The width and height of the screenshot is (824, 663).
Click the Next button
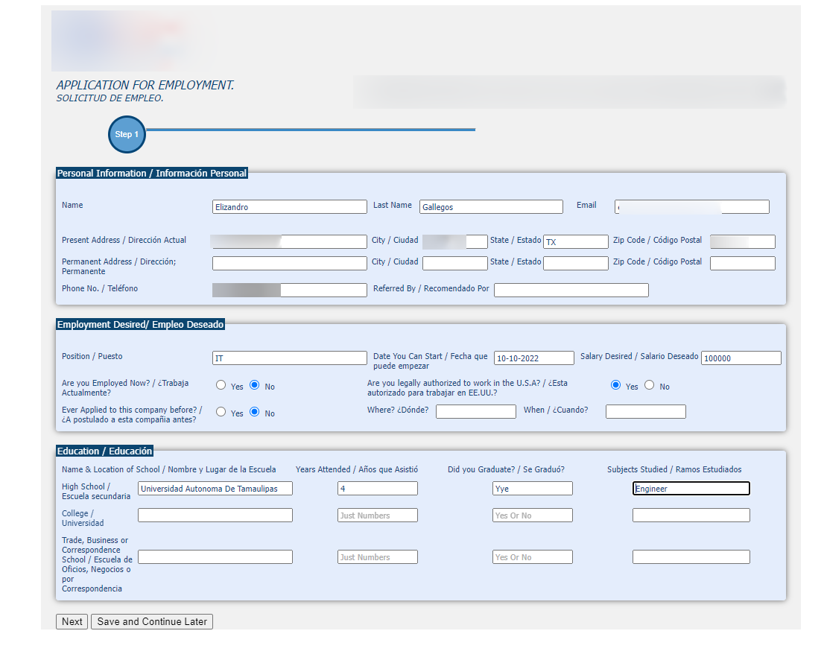72,621
